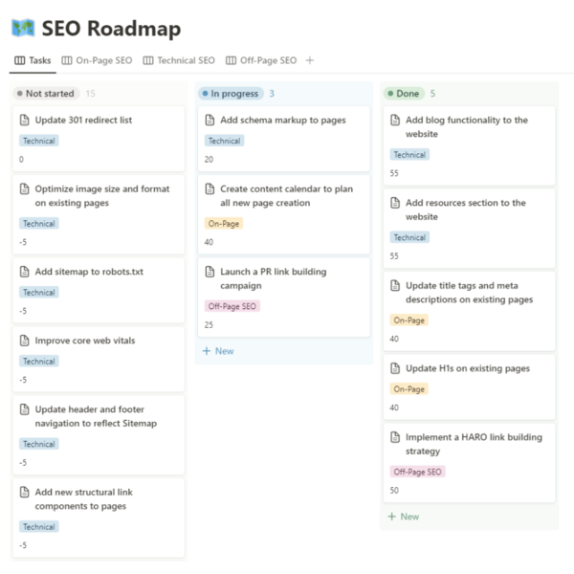Open Create content calendar card
This screenshot has width=574, height=574.
284,214
